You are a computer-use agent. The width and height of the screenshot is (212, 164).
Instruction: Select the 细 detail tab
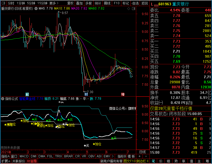point(169,161)
